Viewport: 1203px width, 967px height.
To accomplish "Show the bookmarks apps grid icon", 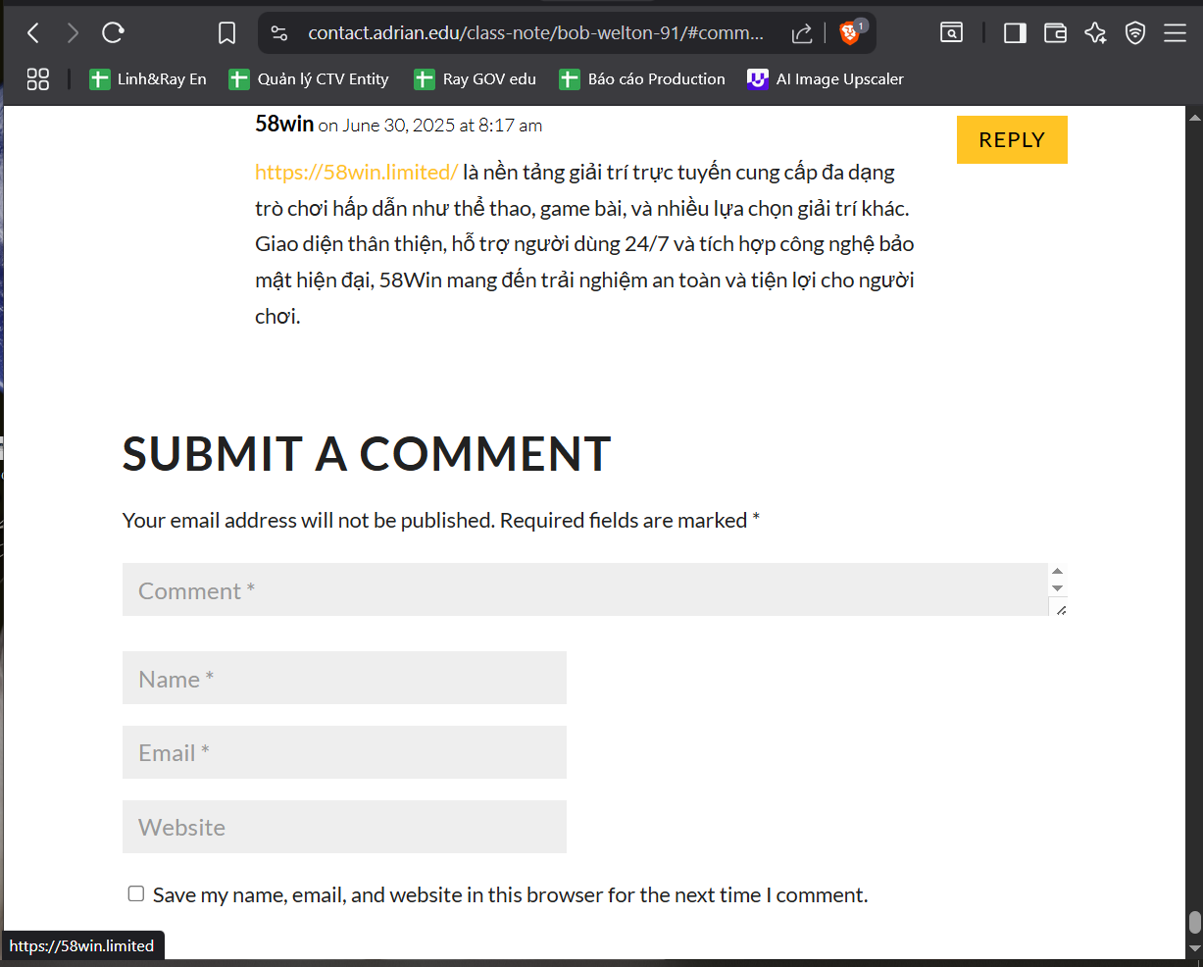I will pyautogui.click(x=37, y=79).
